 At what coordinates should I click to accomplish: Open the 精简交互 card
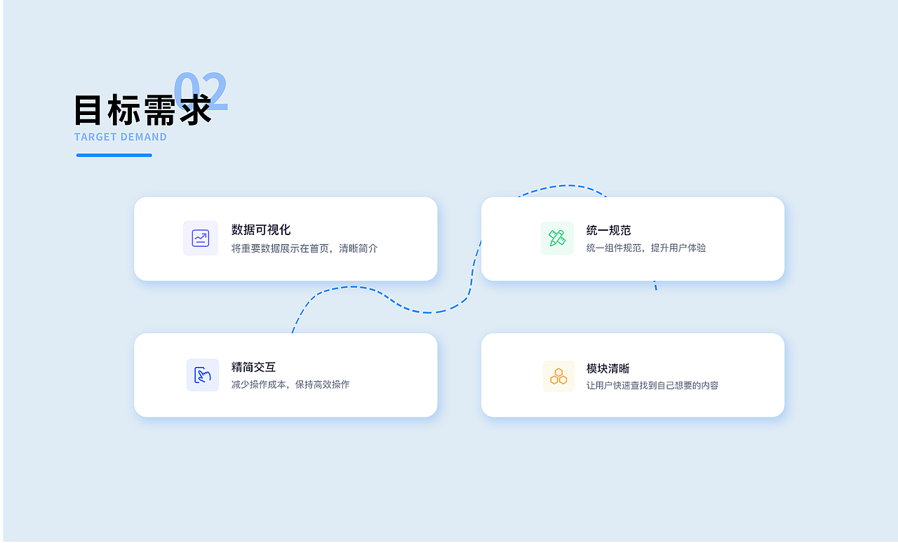pyautogui.click(x=286, y=375)
